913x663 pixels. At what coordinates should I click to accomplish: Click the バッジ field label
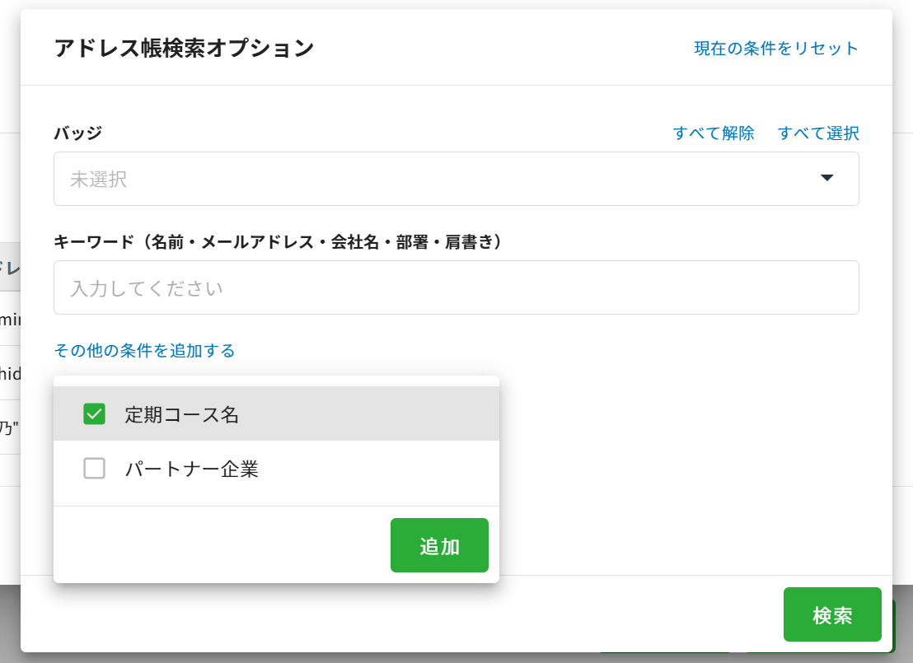tap(78, 133)
